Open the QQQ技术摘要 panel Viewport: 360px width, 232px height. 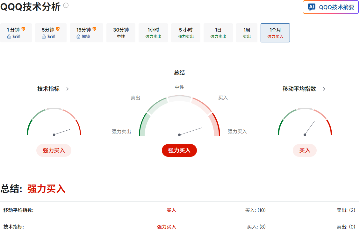(330, 7)
